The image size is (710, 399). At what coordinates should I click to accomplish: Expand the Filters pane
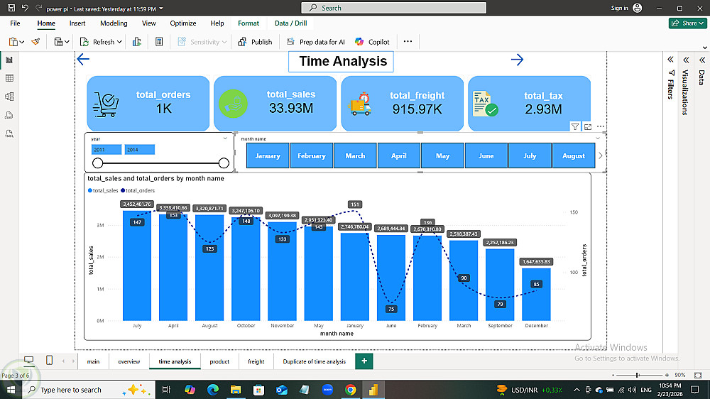[671, 60]
